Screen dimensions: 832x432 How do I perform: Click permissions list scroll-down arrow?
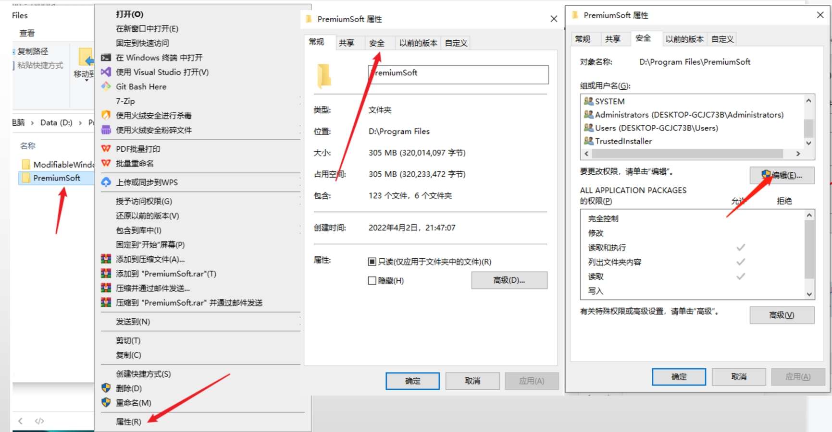809,294
